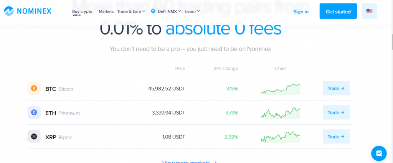Open the Markets menu item
Screen dimensions: 393x163
point(106,11)
